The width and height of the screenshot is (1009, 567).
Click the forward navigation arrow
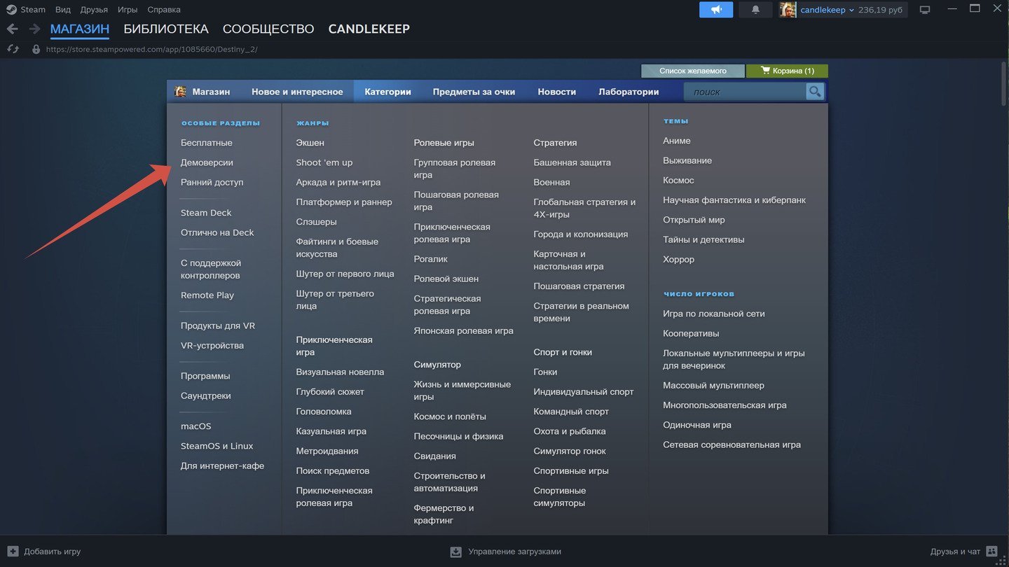pyautogui.click(x=34, y=29)
